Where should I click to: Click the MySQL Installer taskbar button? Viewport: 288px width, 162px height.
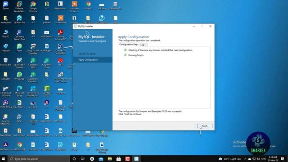point(136,159)
